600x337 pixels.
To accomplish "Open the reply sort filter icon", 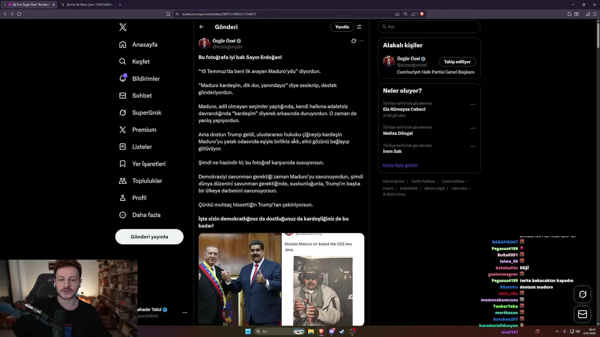I will click(360, 27).
